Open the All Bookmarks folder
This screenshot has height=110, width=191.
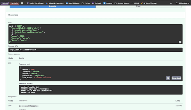pyautogui.click(x=183, y=3)
